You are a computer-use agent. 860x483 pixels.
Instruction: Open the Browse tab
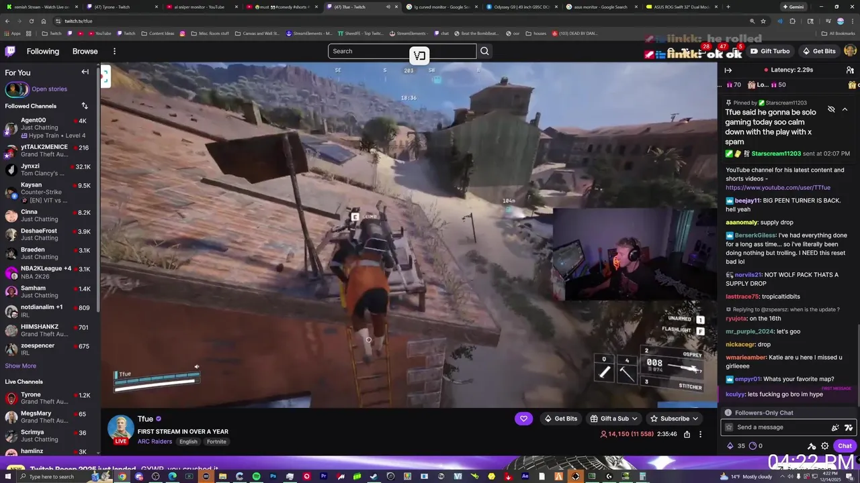coord(85,51)
